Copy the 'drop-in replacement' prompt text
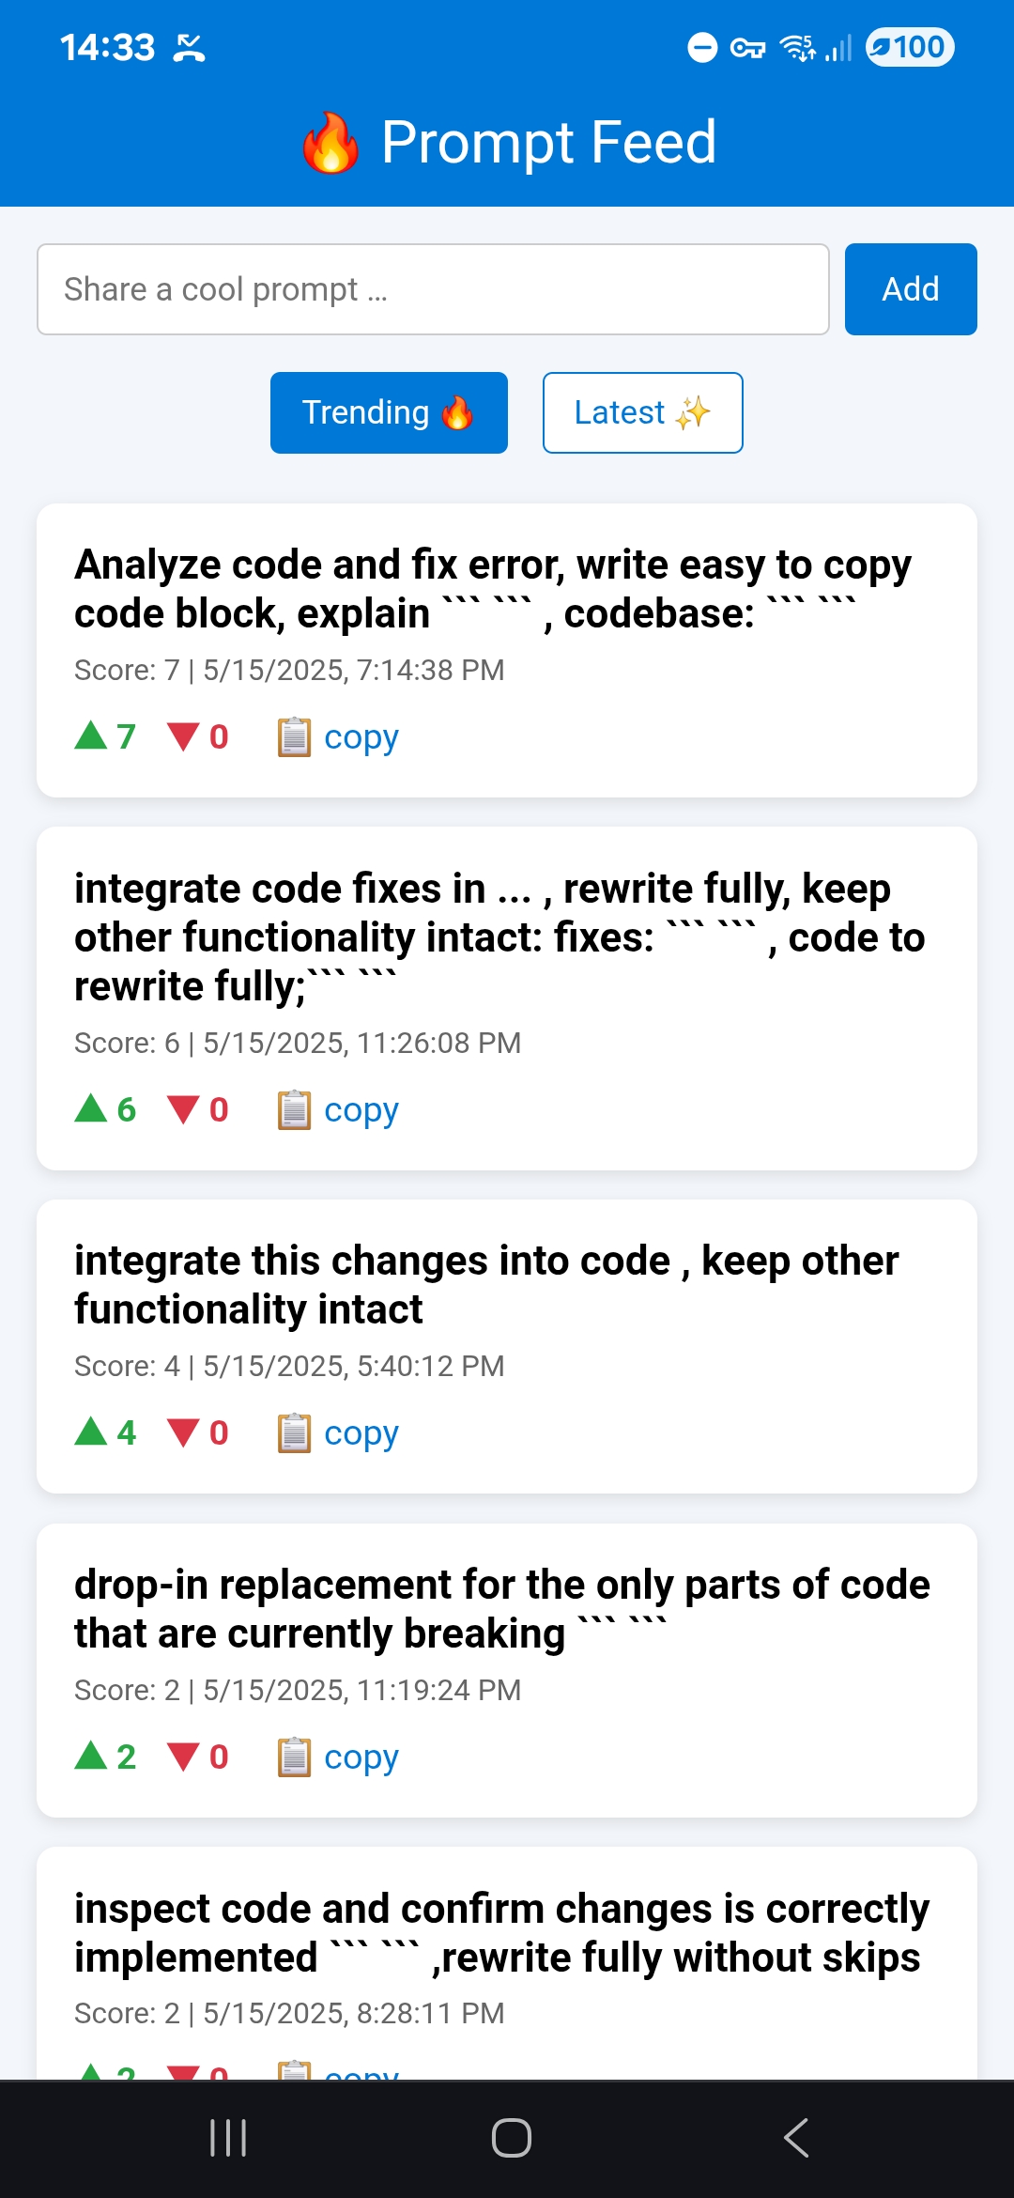This screenshot has width=1014, height=2198. [x=338, y=1757]
